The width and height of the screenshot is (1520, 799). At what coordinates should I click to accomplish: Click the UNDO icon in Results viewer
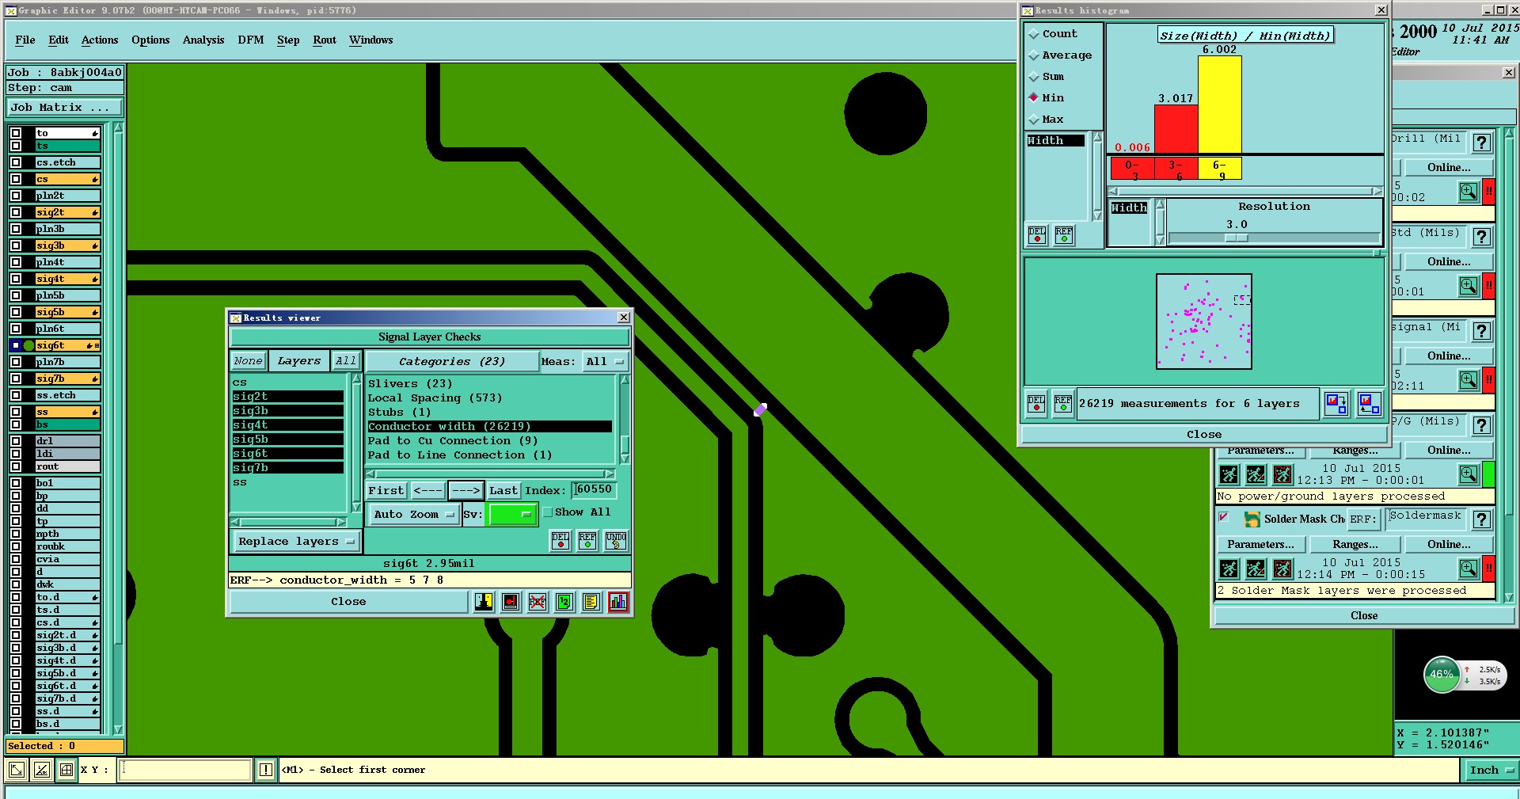click(616, 541)
